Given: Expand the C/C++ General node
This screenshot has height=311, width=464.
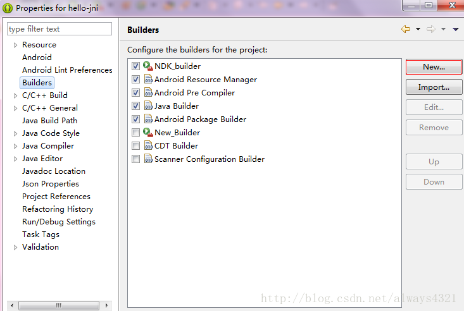Looking at the screenshot, I should pos(15,109).
